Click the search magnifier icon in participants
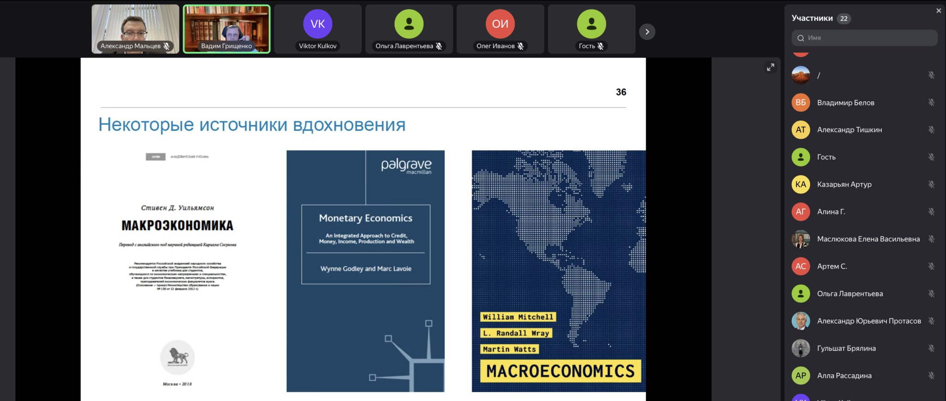Screen dimensions: 946x401 point(800,38)
